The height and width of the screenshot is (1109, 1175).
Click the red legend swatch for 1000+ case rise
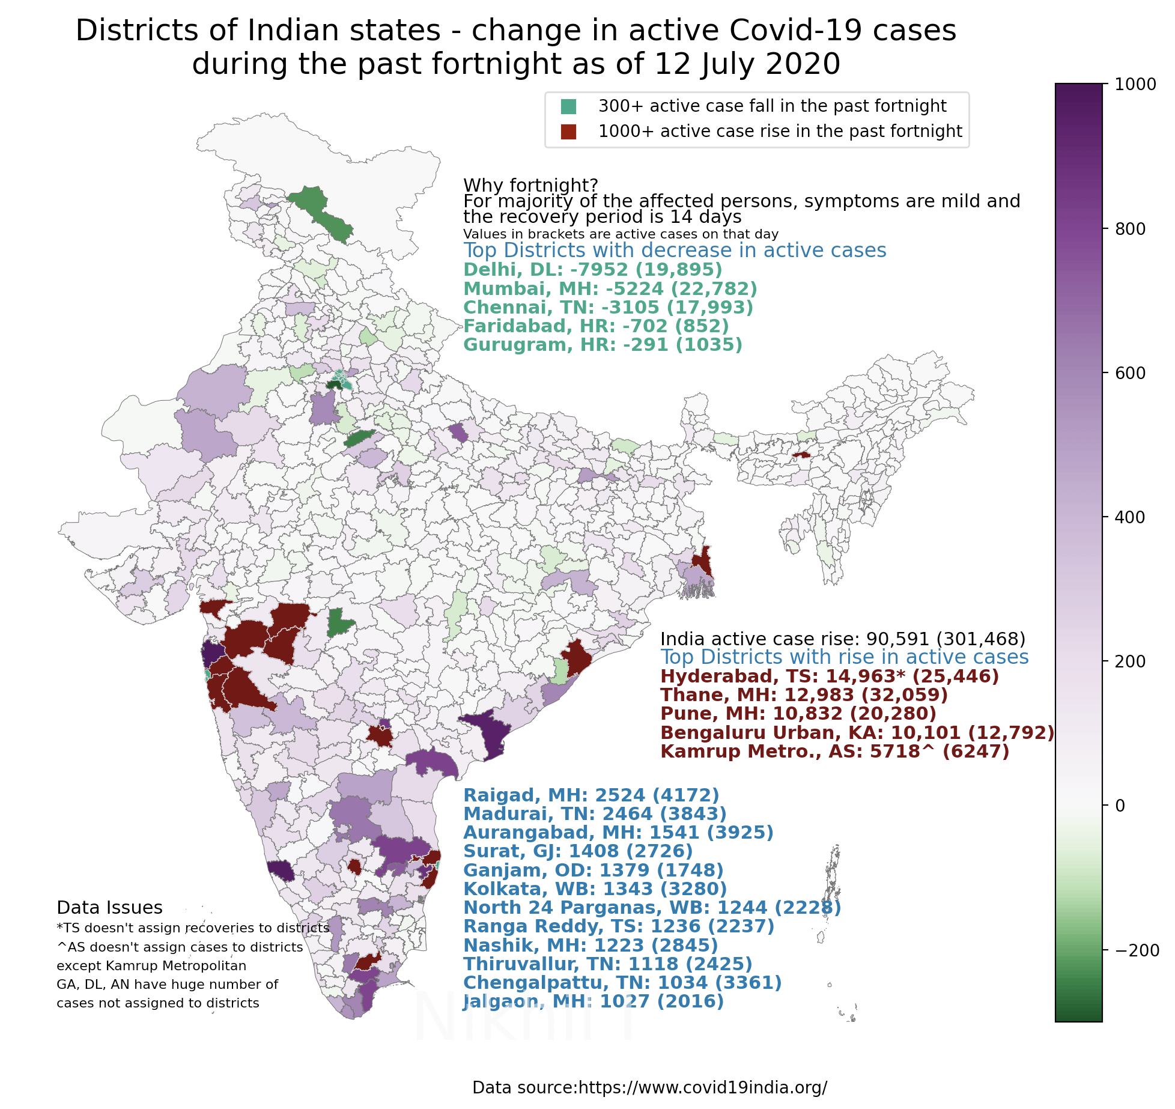(x=568, y=132)
